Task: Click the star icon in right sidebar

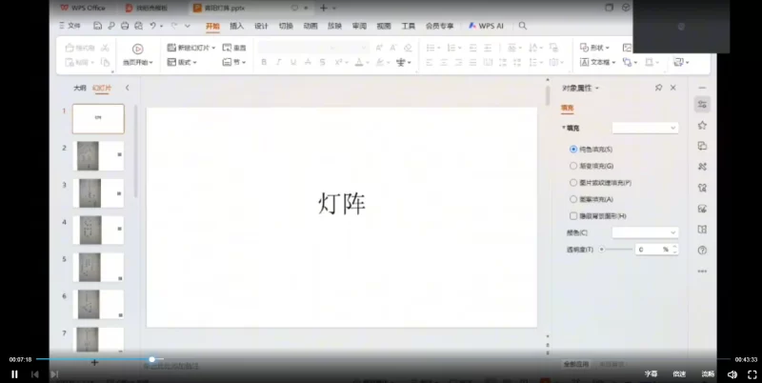Action: (x=702, y=125)
